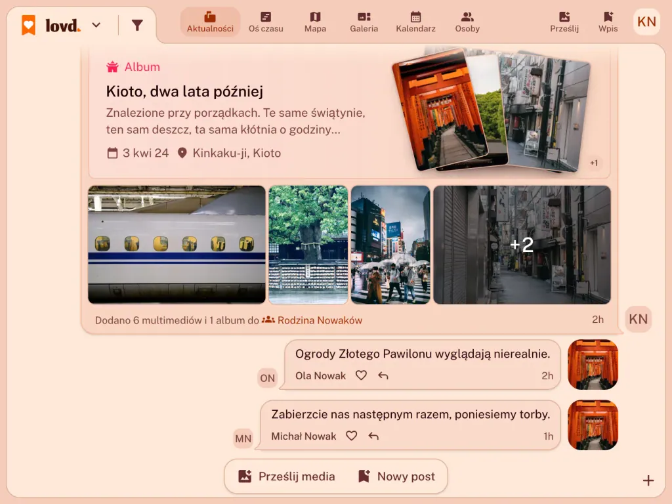Open the large tree shrine photo
This screenshot has width=672, height=504.
pyautogui.click(x=308, y=245)
